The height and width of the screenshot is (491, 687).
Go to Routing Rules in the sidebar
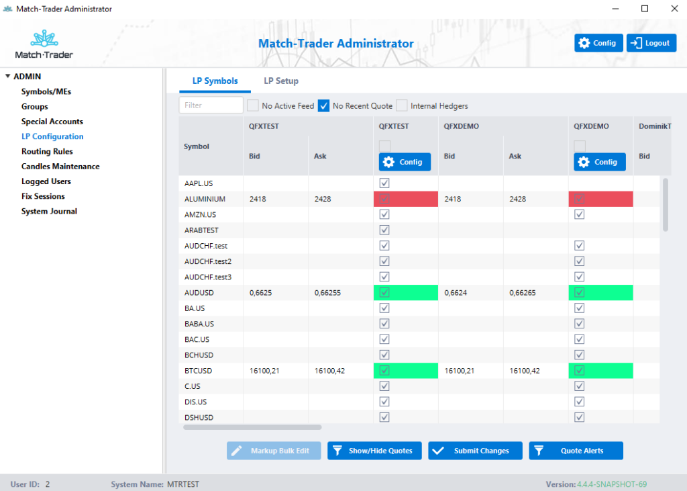pos(48,151)
